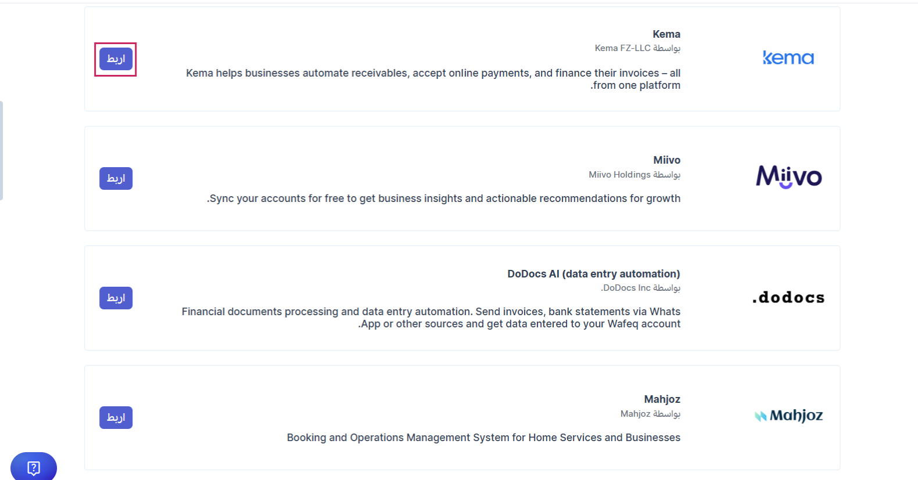Image resolution: width=918 pixels, height=480 pixels.
Task: Select the Kema app title
Action: [x=666, y=34]
